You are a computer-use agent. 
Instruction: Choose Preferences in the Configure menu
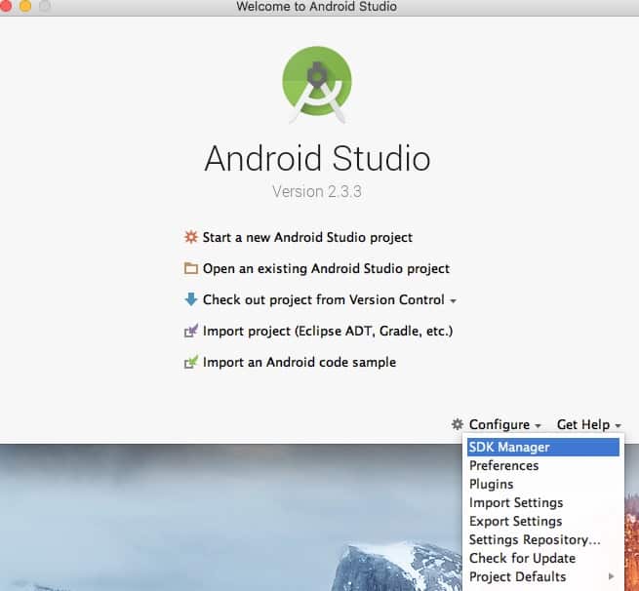pos(543,465)
